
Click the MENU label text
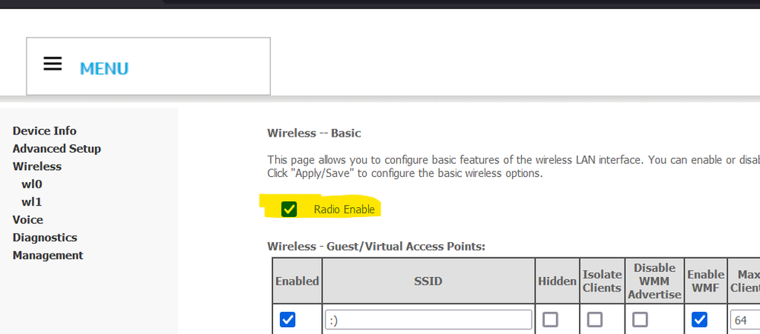(104, 68)
